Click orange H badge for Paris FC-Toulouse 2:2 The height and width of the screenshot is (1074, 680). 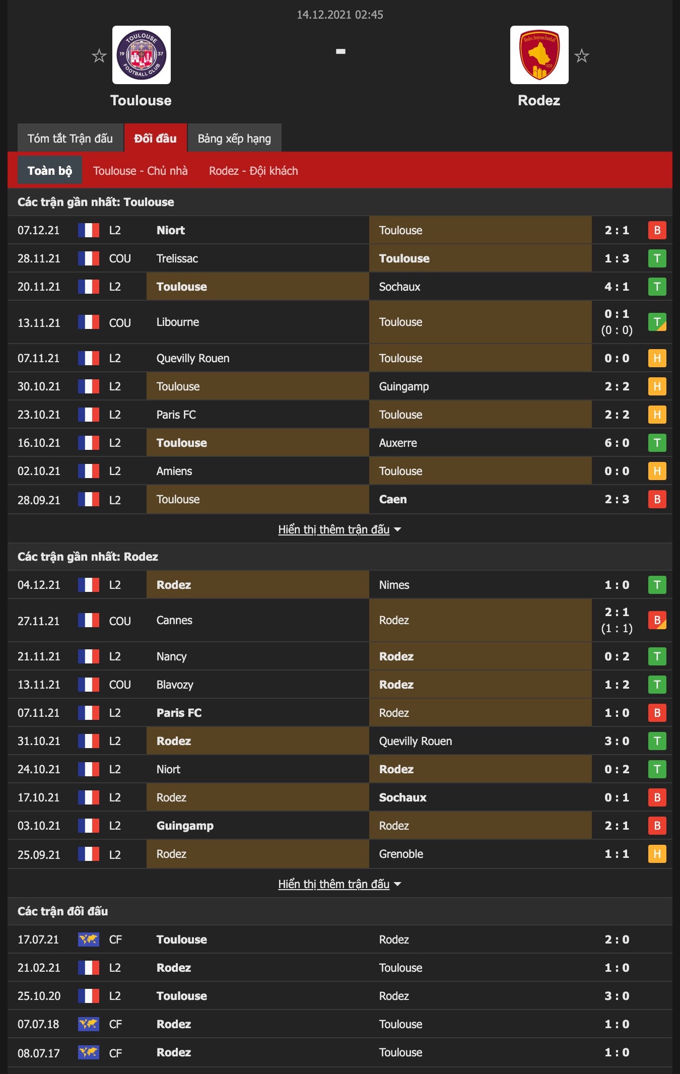[657, 415]
